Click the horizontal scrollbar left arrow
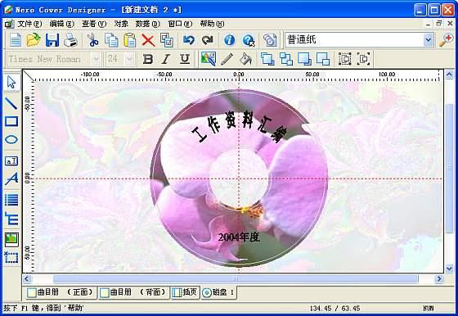 point(27,279)
